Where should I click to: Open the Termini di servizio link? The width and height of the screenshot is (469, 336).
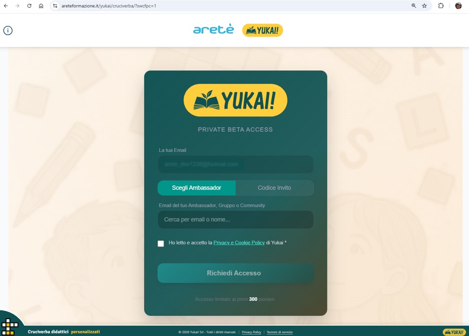[280, 332]
